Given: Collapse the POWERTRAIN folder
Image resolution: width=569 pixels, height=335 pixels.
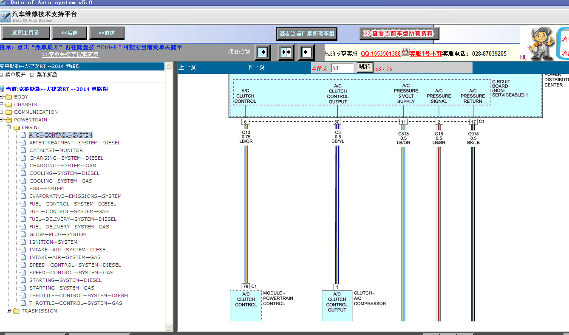Looking at the screenshot, I should [x=2, y=120].
